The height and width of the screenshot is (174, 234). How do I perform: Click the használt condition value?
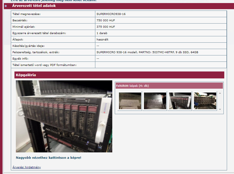tap(102, 40)
